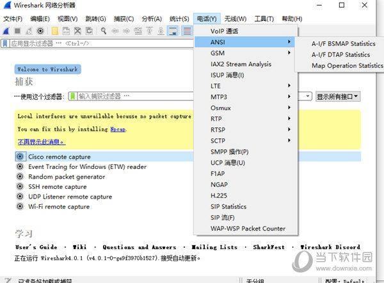Open the 工具(T) menu
The height and width of the screenshot is (283, 384).
pyautogui.click(x=264, y=19)
